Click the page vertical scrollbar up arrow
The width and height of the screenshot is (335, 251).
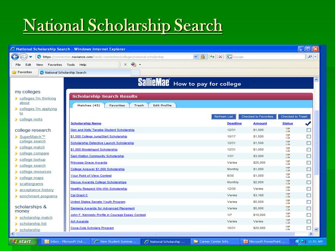(x=316, y=79)
